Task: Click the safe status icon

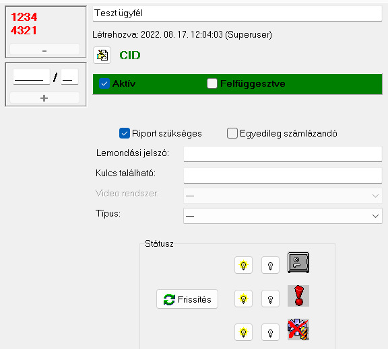Action: pos(298,262)
